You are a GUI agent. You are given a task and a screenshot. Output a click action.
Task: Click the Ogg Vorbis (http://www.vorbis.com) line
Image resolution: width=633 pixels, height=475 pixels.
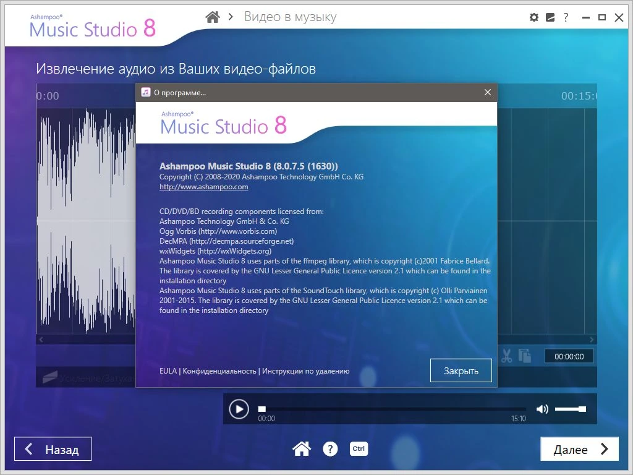[x=218, y=231]
